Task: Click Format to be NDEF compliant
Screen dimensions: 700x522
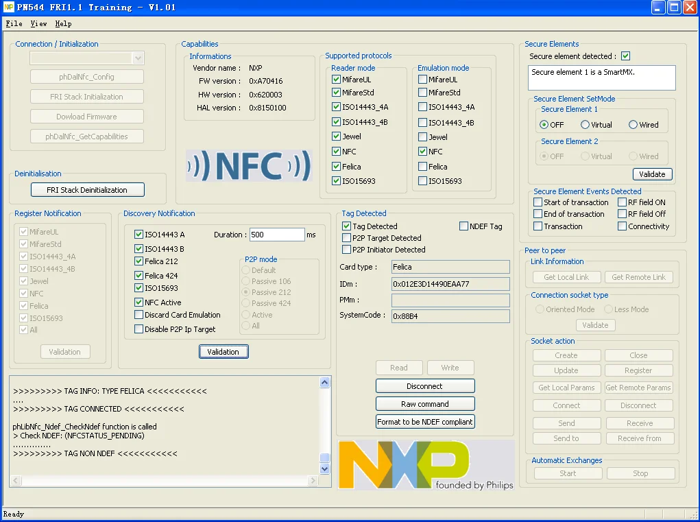Action: point(424,422)
